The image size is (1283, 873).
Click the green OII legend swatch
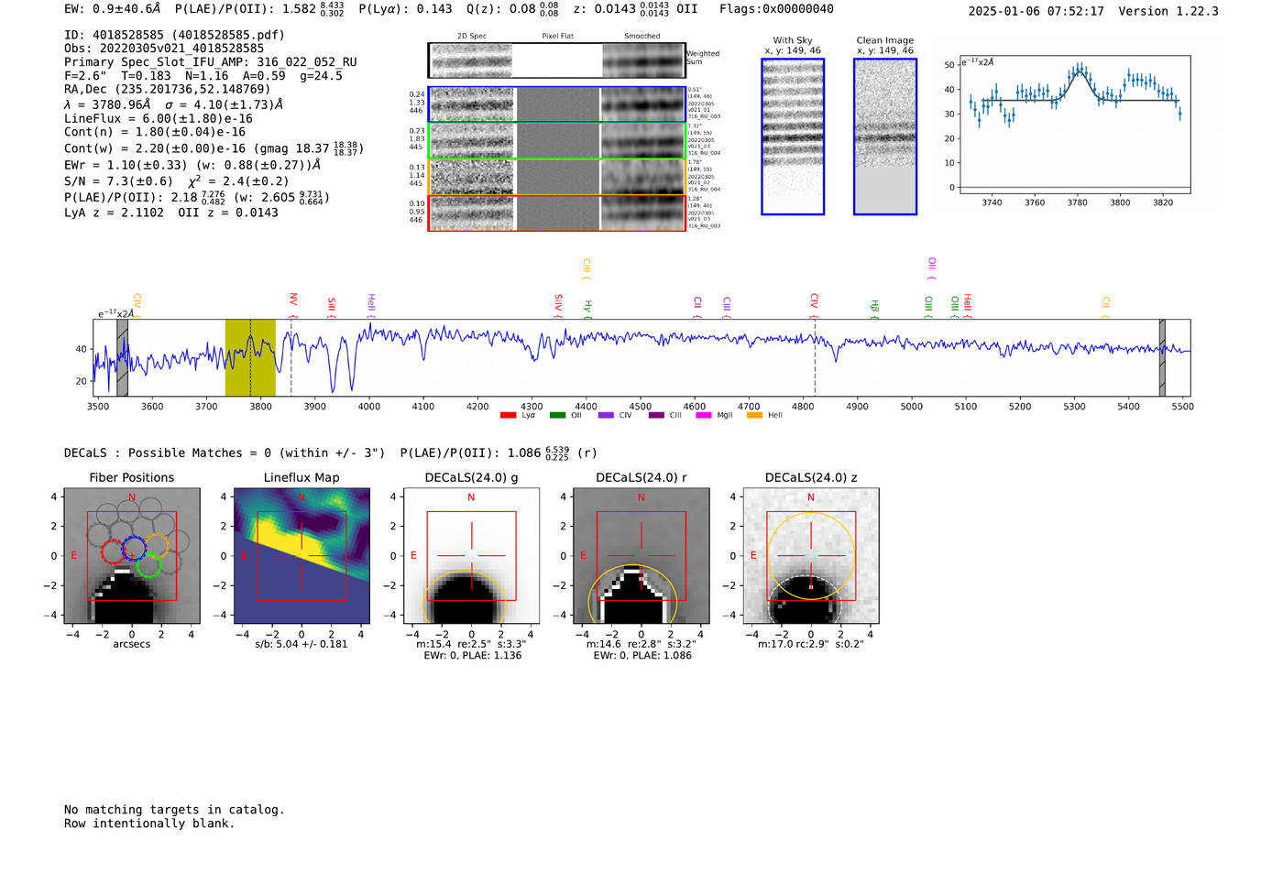[557, 416]
